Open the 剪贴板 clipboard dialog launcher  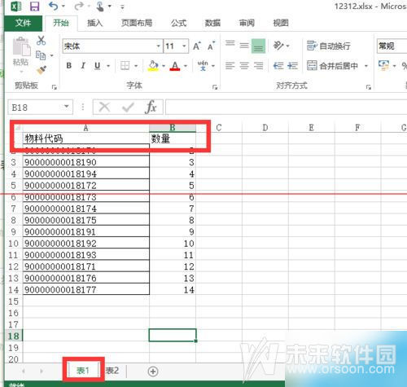pyautogui.click(x=55, y=87)
